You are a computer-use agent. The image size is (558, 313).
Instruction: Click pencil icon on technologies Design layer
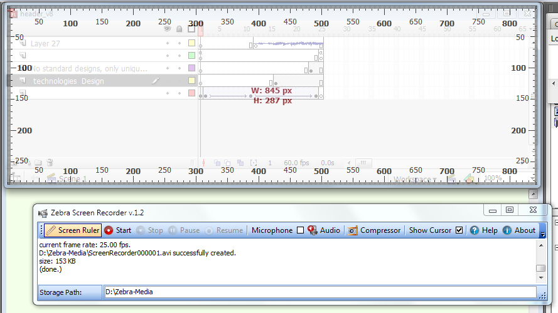click(156, 81)
